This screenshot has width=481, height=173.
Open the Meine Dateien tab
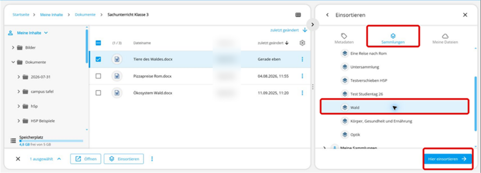(445, 39)
